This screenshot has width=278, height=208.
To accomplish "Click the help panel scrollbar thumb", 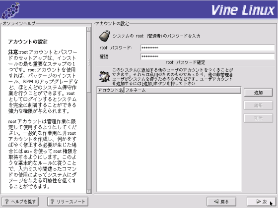I will pyautogui.click(x=89, y=62).
